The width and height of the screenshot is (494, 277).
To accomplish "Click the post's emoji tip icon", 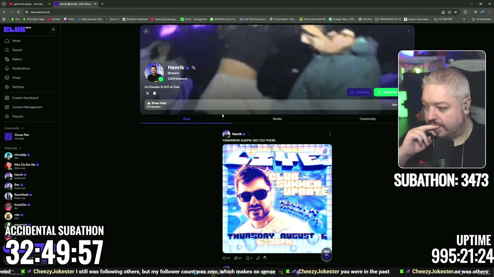I will [x=265, y=258].
